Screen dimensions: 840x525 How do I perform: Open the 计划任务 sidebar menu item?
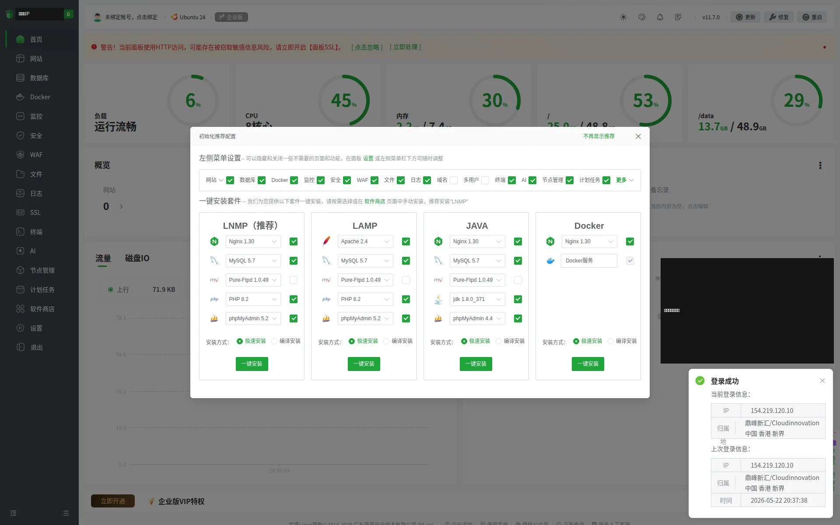point(42,289)
